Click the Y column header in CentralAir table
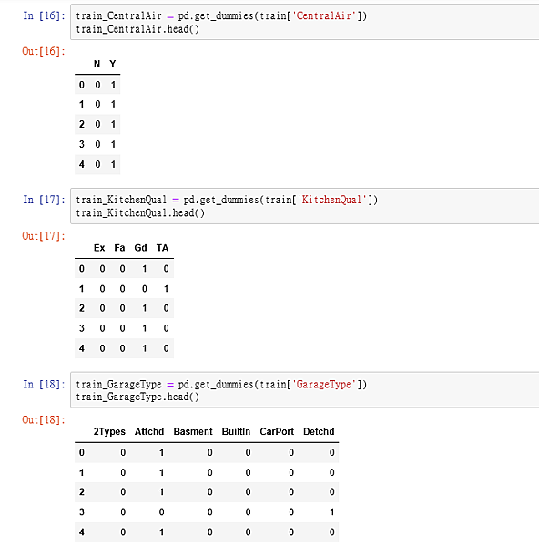Viewport: 539px width, 547px height. (113, 64)
